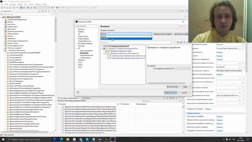Open dialog help question mark icon
This screenshot has height=142, width=252.
pos(78,92)
